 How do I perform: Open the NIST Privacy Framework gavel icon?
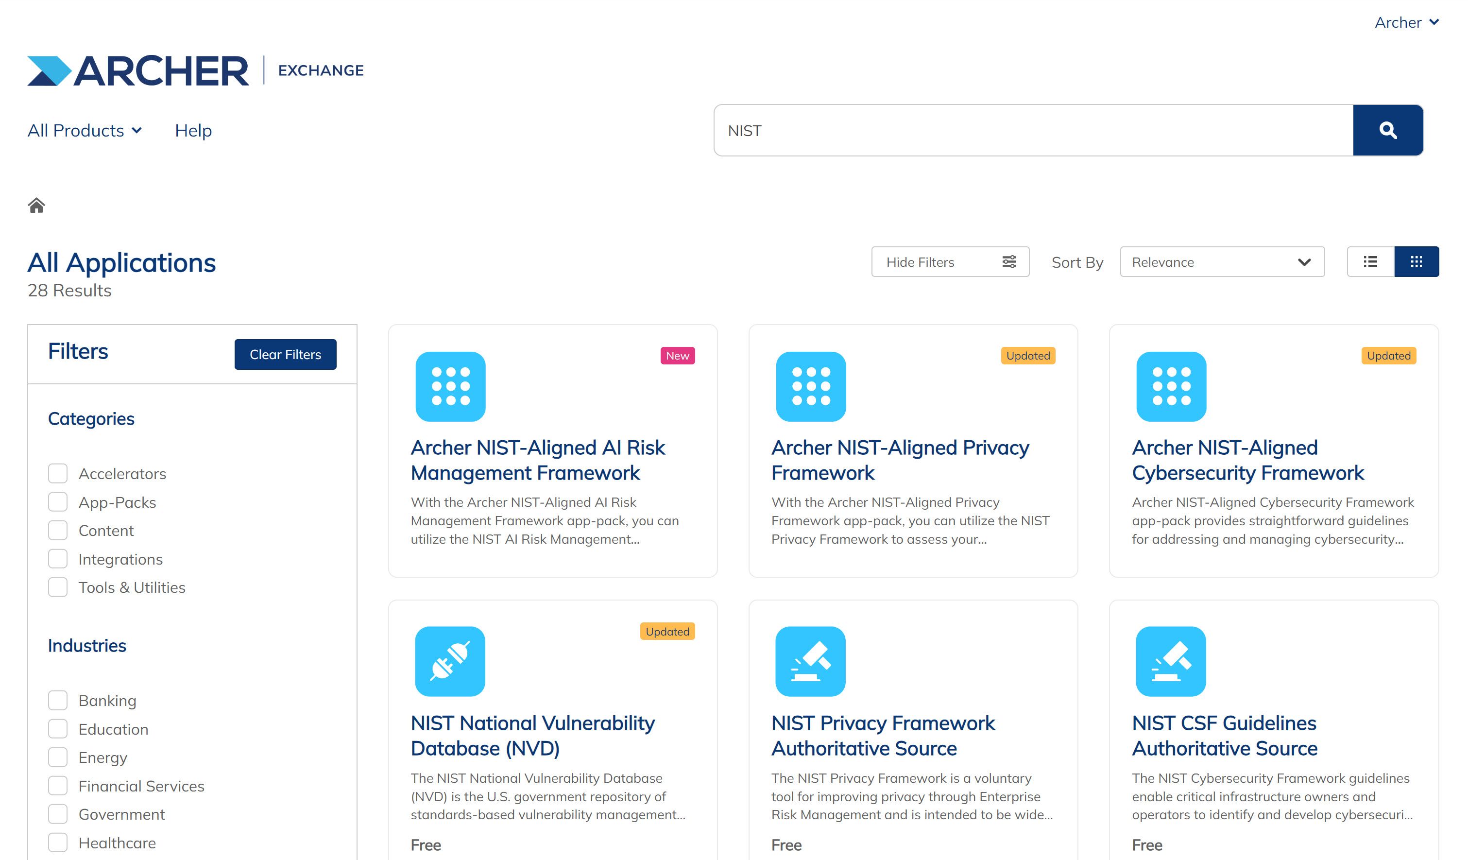(810, 661)
